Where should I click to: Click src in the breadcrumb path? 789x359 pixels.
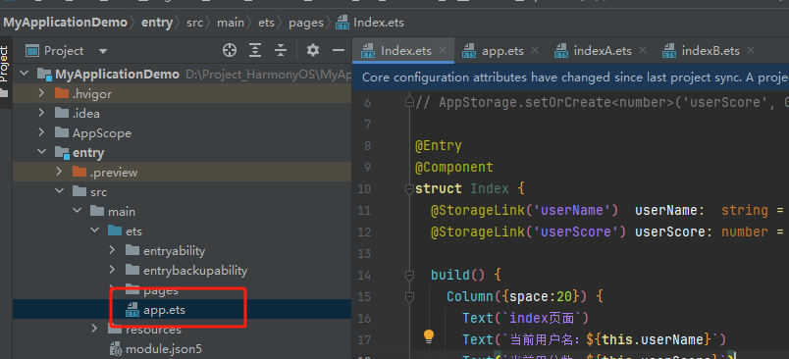194,23
